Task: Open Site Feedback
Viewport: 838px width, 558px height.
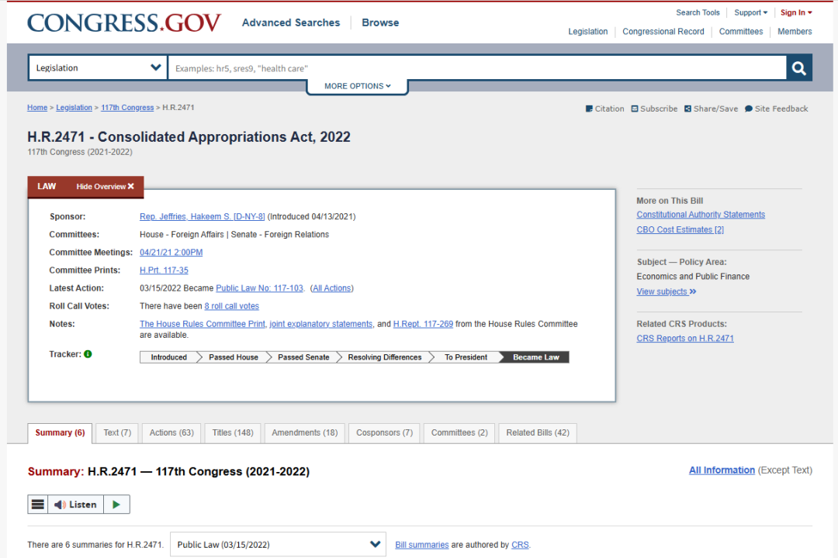Action: click(776, 109)
